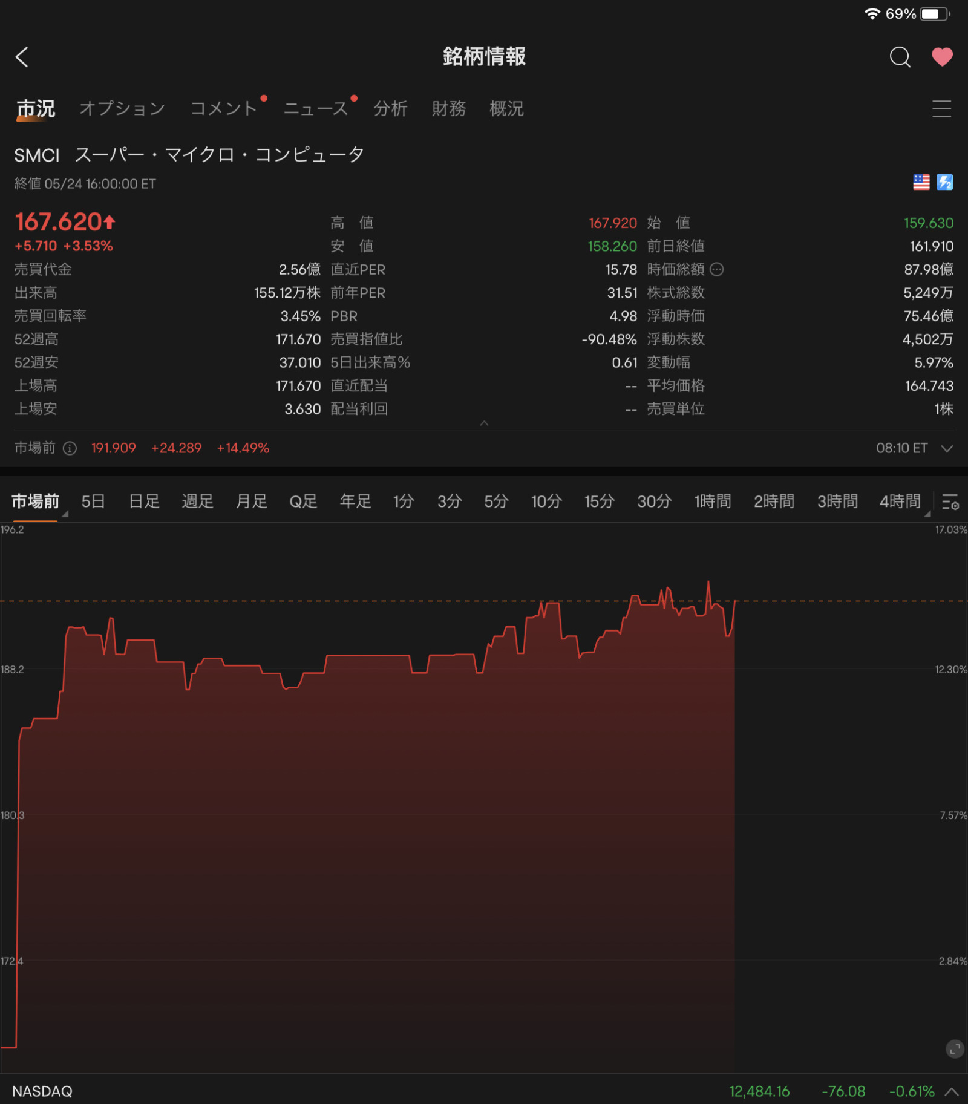
Task: Open the info icon beside 市場前
Action: pos(70,448)
